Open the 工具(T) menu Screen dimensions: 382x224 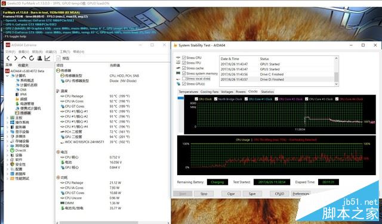point(65,52)
